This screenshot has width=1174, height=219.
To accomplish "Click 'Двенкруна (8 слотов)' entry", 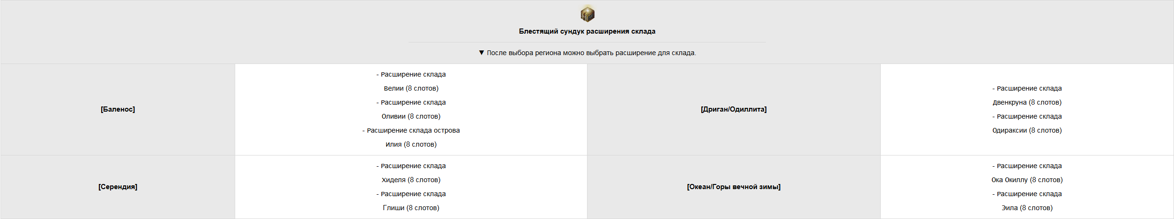I will (x=1027, y=102).
